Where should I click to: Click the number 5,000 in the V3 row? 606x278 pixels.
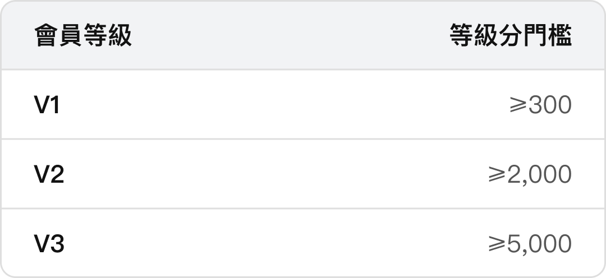coord(539,244)
